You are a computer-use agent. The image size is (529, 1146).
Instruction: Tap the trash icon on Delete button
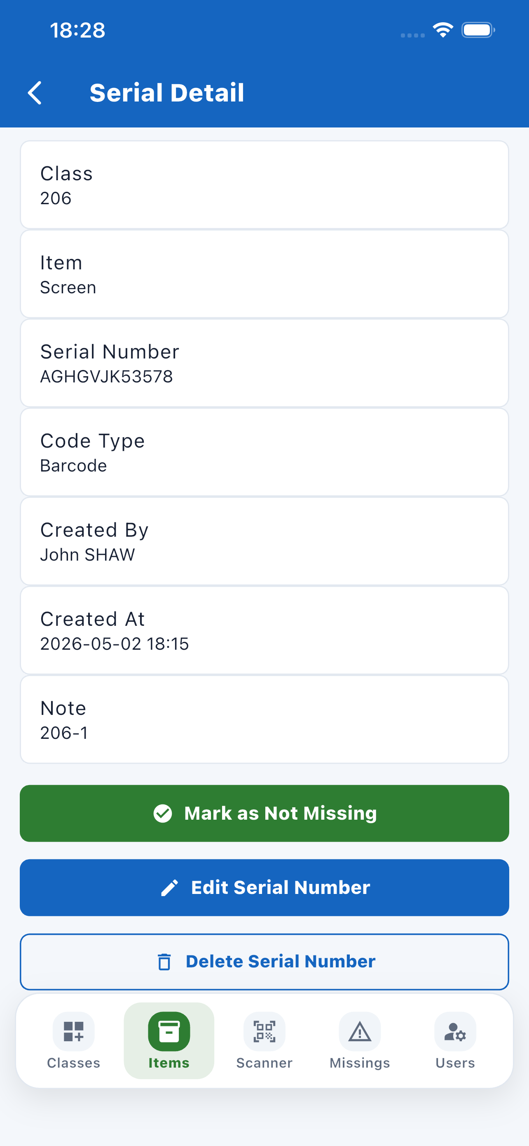[x=164, y=962]
